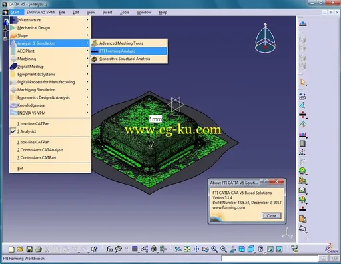Click the What's This help arrow icon
341x264 pixels.
pos(94,249)
